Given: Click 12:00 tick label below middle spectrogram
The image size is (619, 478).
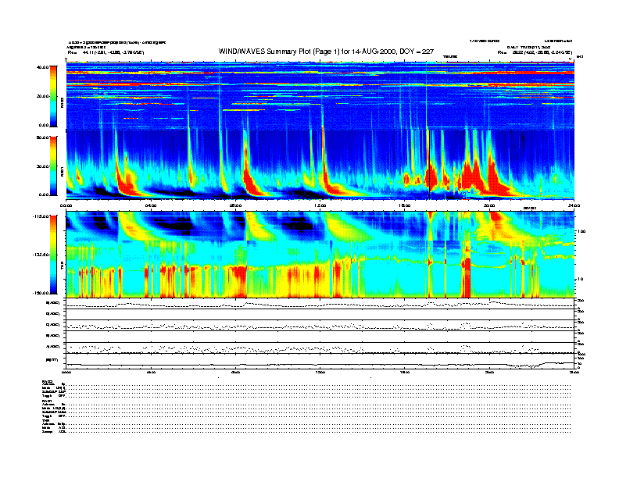Looking at the screenshot, I should (x=320, y=205).
